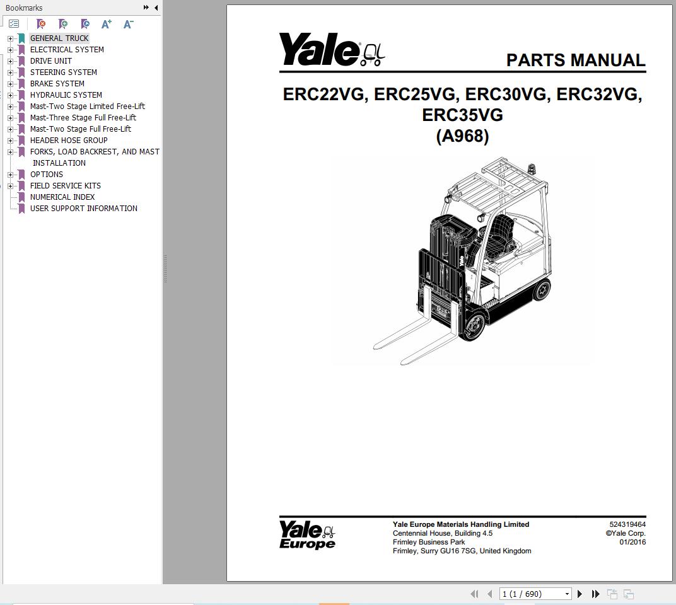
Task: Collapse the Bookmarks panel
Action: [x=156, y=8]
